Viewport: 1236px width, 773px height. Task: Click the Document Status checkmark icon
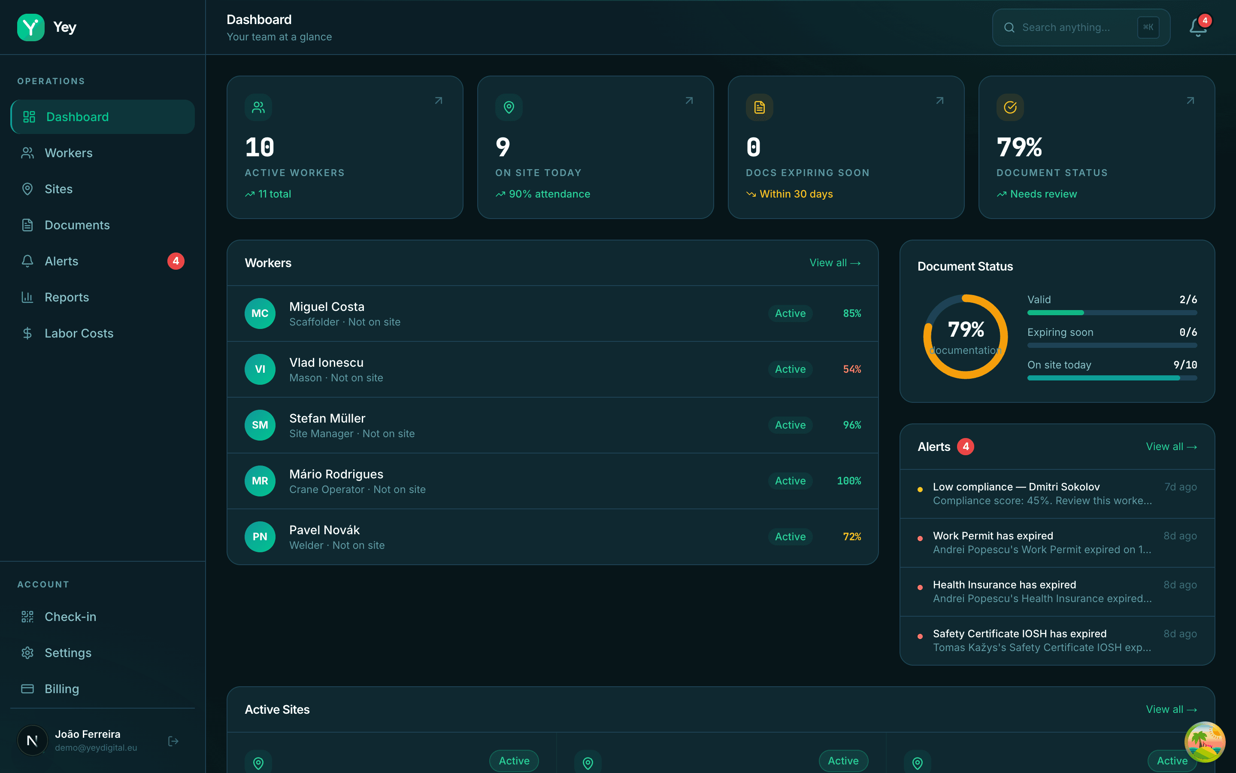pos(1010,107)
